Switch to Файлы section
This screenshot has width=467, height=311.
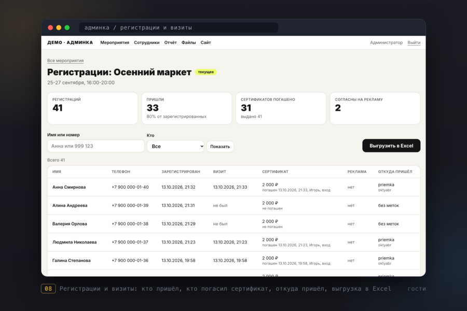pyautogui.click(x=188, y=43)
